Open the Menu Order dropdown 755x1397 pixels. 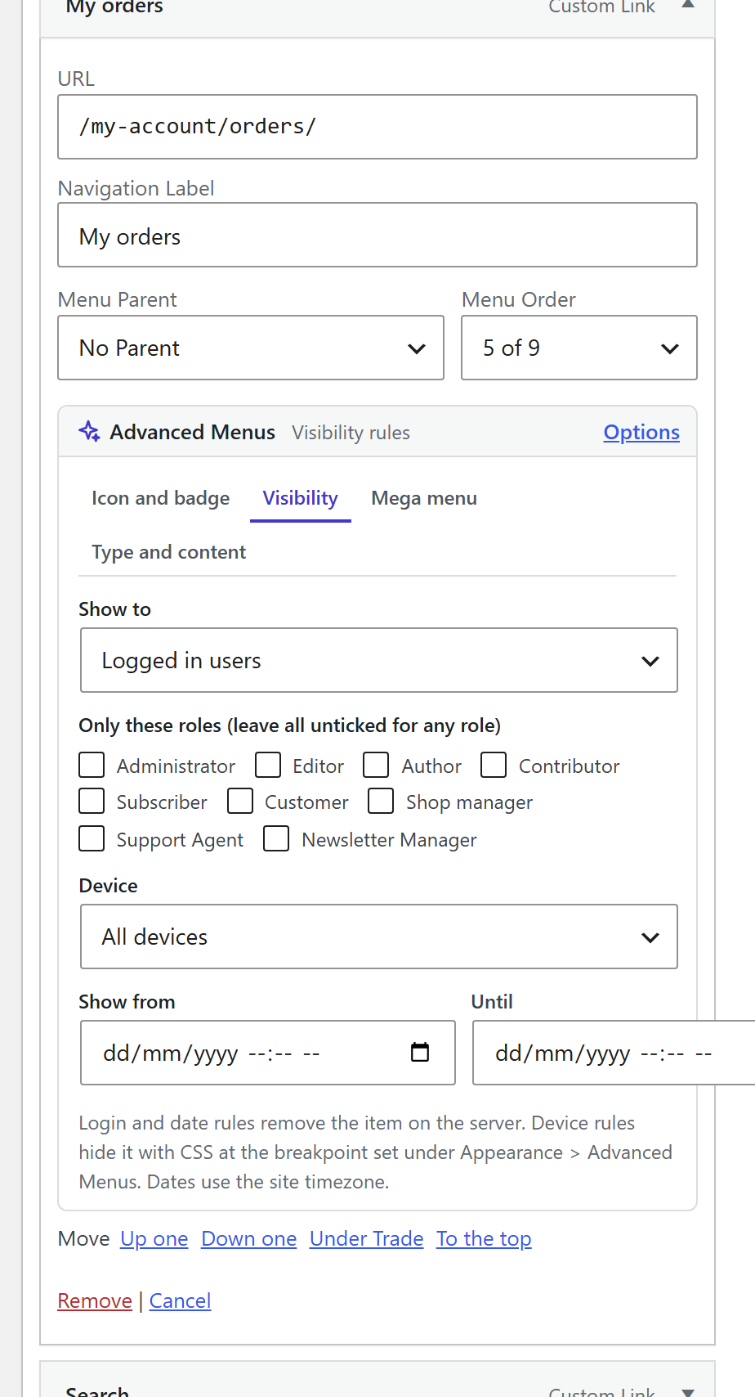pyautogui.click(x=579, y=348)
